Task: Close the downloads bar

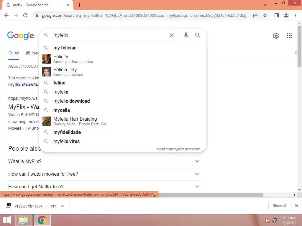Action: point(297,206)
